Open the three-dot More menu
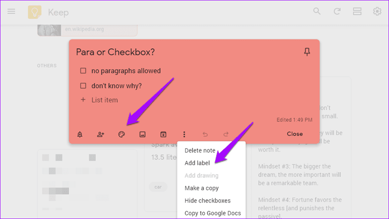Screen dimensions: 389x219 (x=184, y=134)
